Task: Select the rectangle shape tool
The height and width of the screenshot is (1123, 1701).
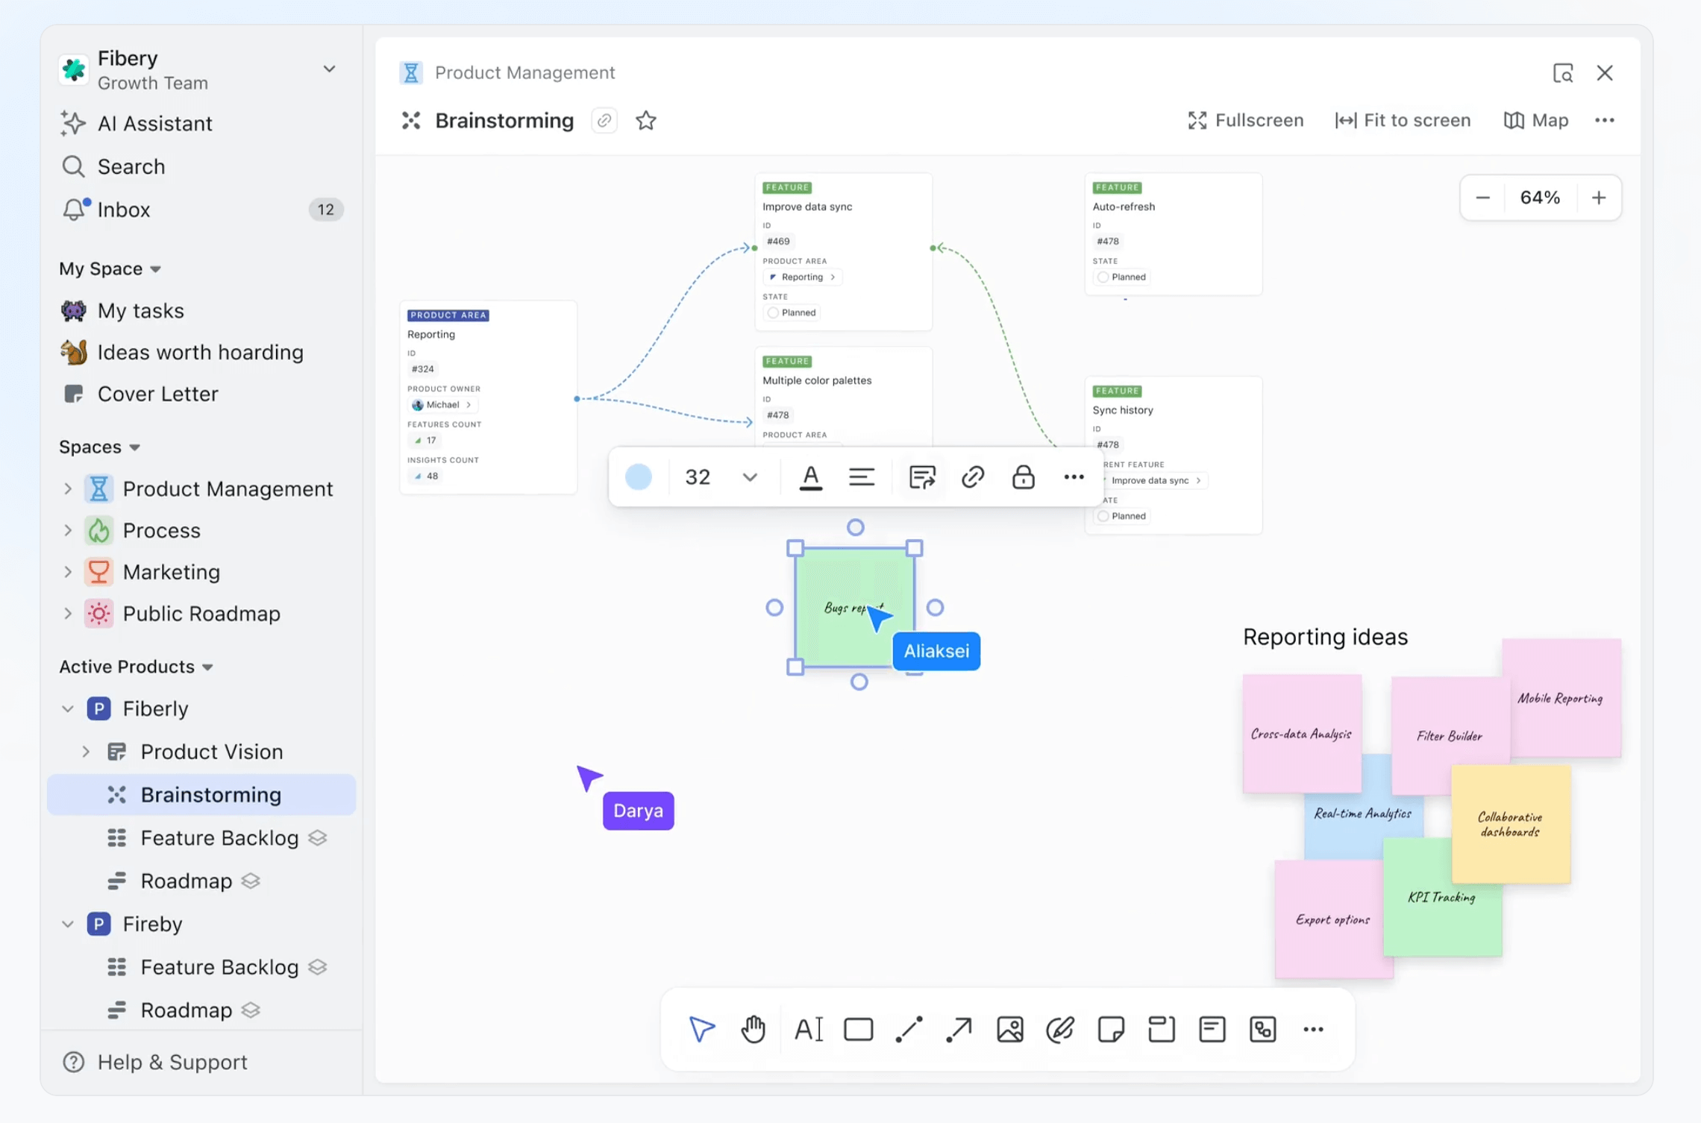Action: (858, 1029)
